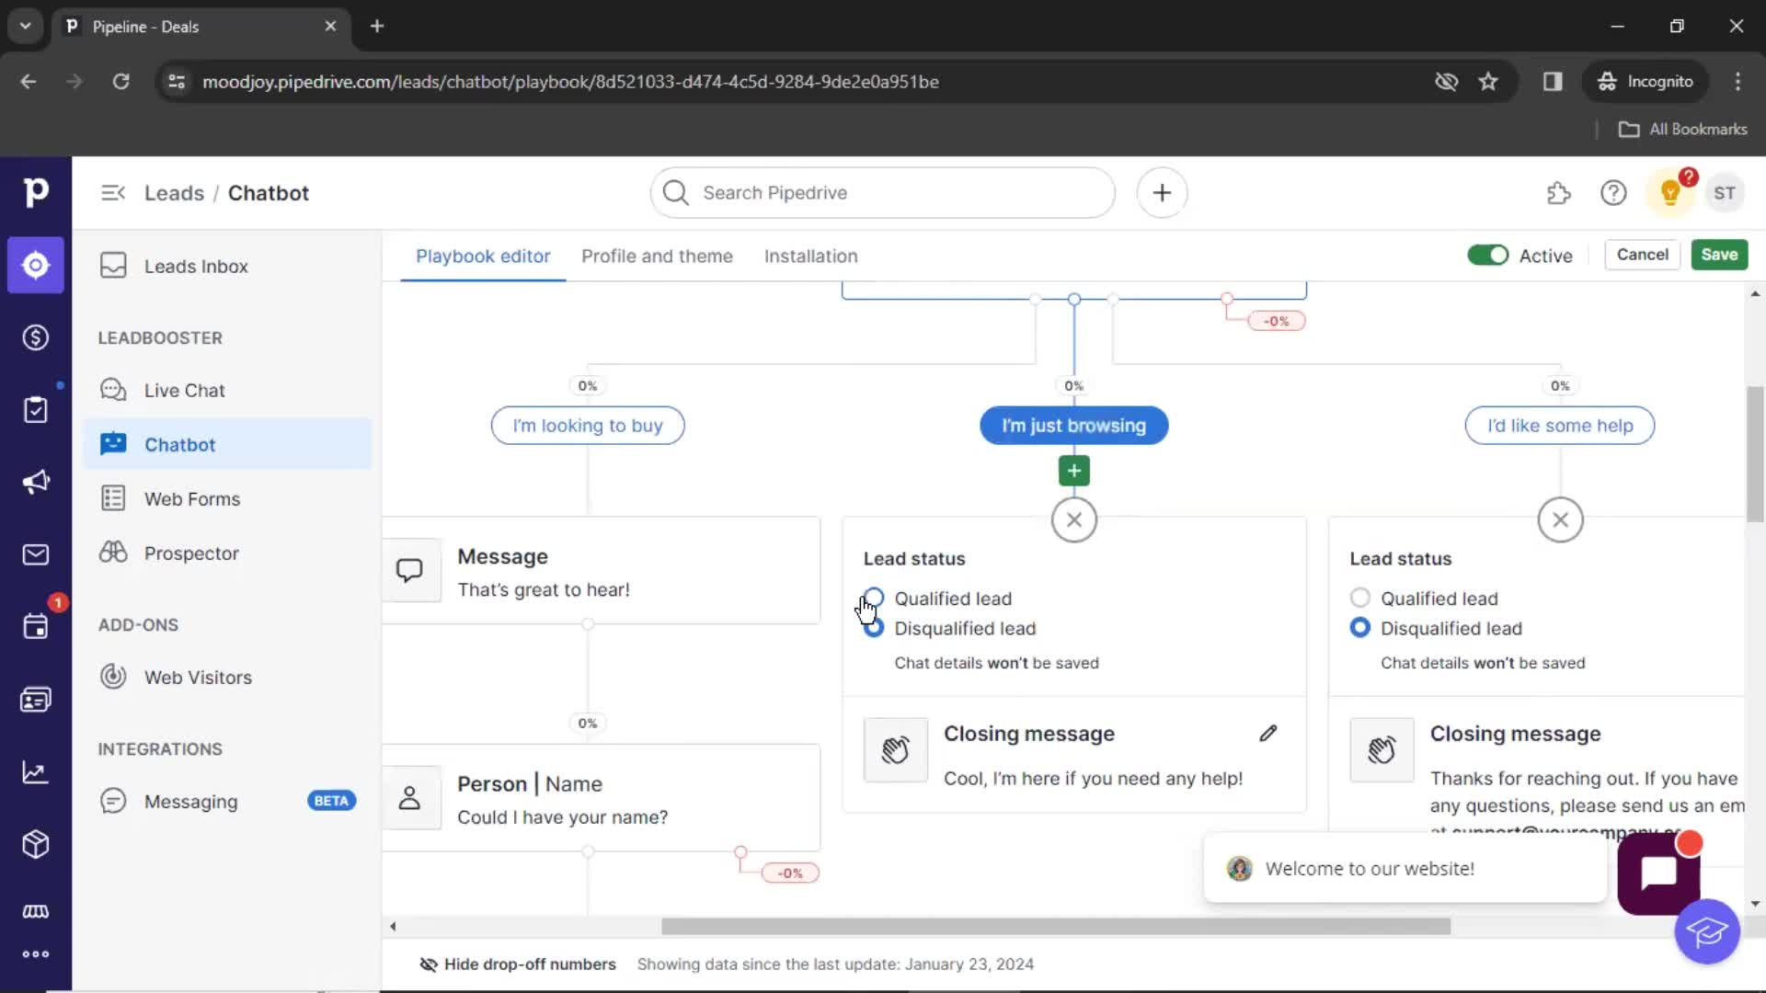The width and height of the screenshot is (1766, 993).
Task: Switch to the Profile and theme tab
Action: 657,257
